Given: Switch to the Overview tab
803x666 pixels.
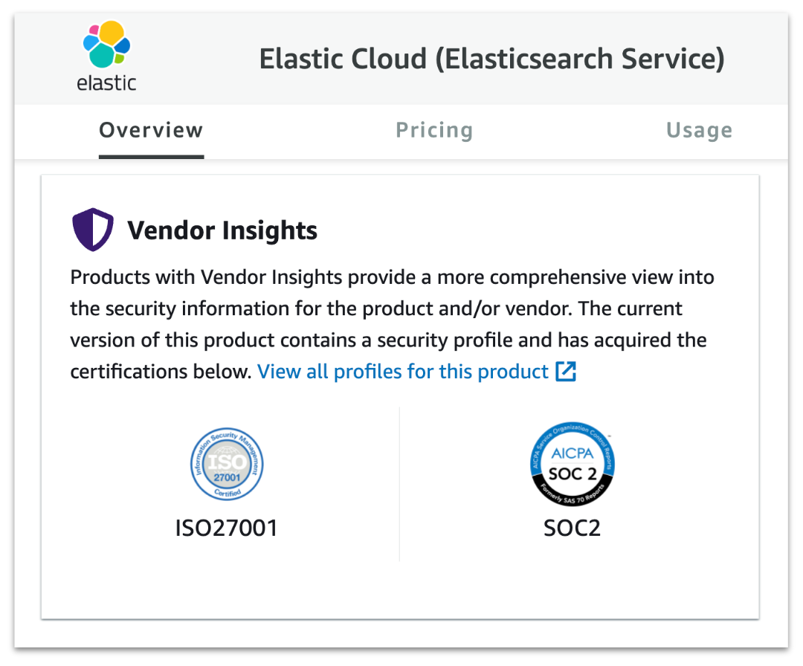Looking at the screenshot, I should point(151,130).
